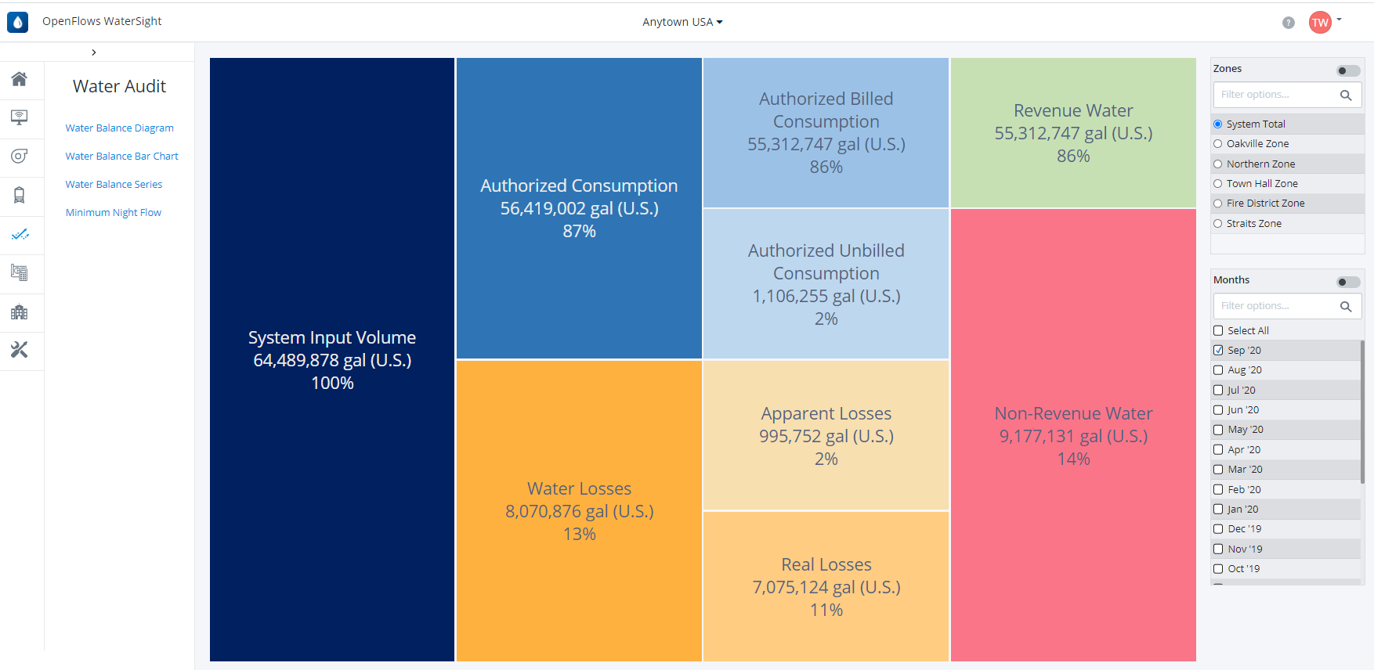The image size is (1374, 670).
Task: Check the Apr '20 checkbox
Action: (1218, 449)
